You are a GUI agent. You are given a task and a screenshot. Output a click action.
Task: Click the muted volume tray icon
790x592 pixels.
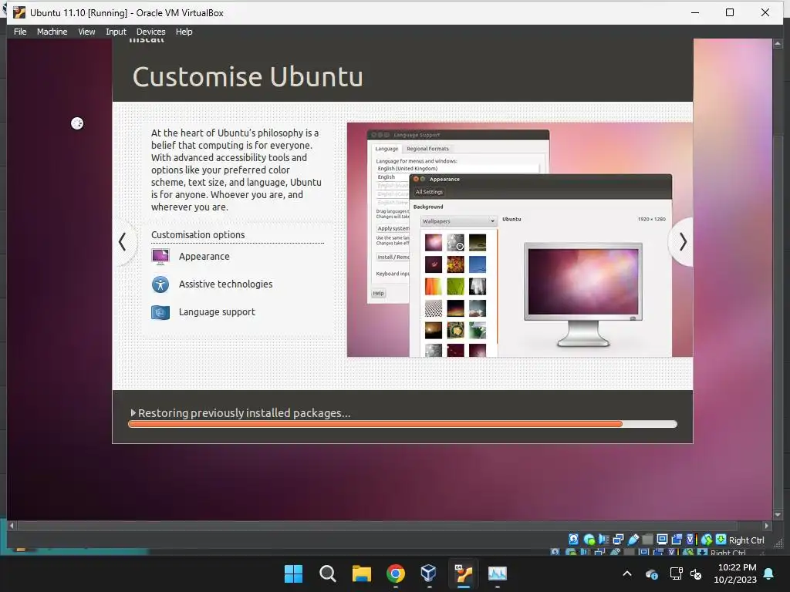coord(696,573)
